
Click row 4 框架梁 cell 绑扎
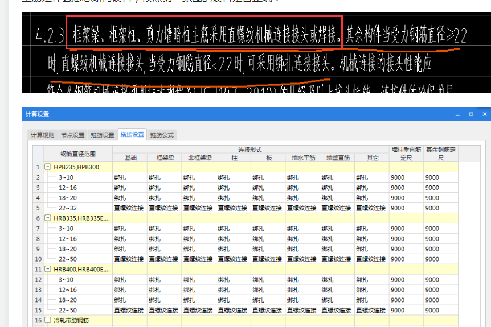(x=165, y=197)
